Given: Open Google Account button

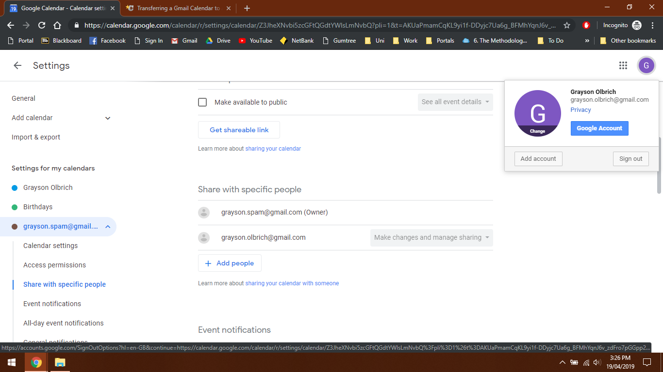Looking at the screenshot, I should coord(599,128).
